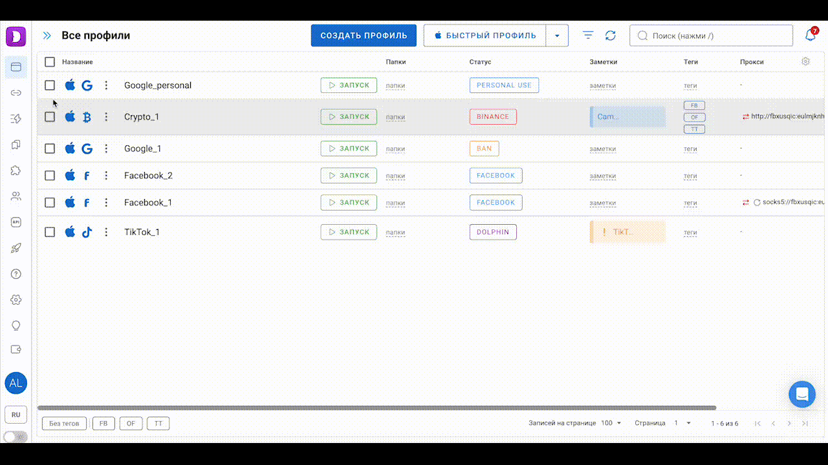Click the Создать профиль button
This screenshot has width=828, height=465.
364,36
